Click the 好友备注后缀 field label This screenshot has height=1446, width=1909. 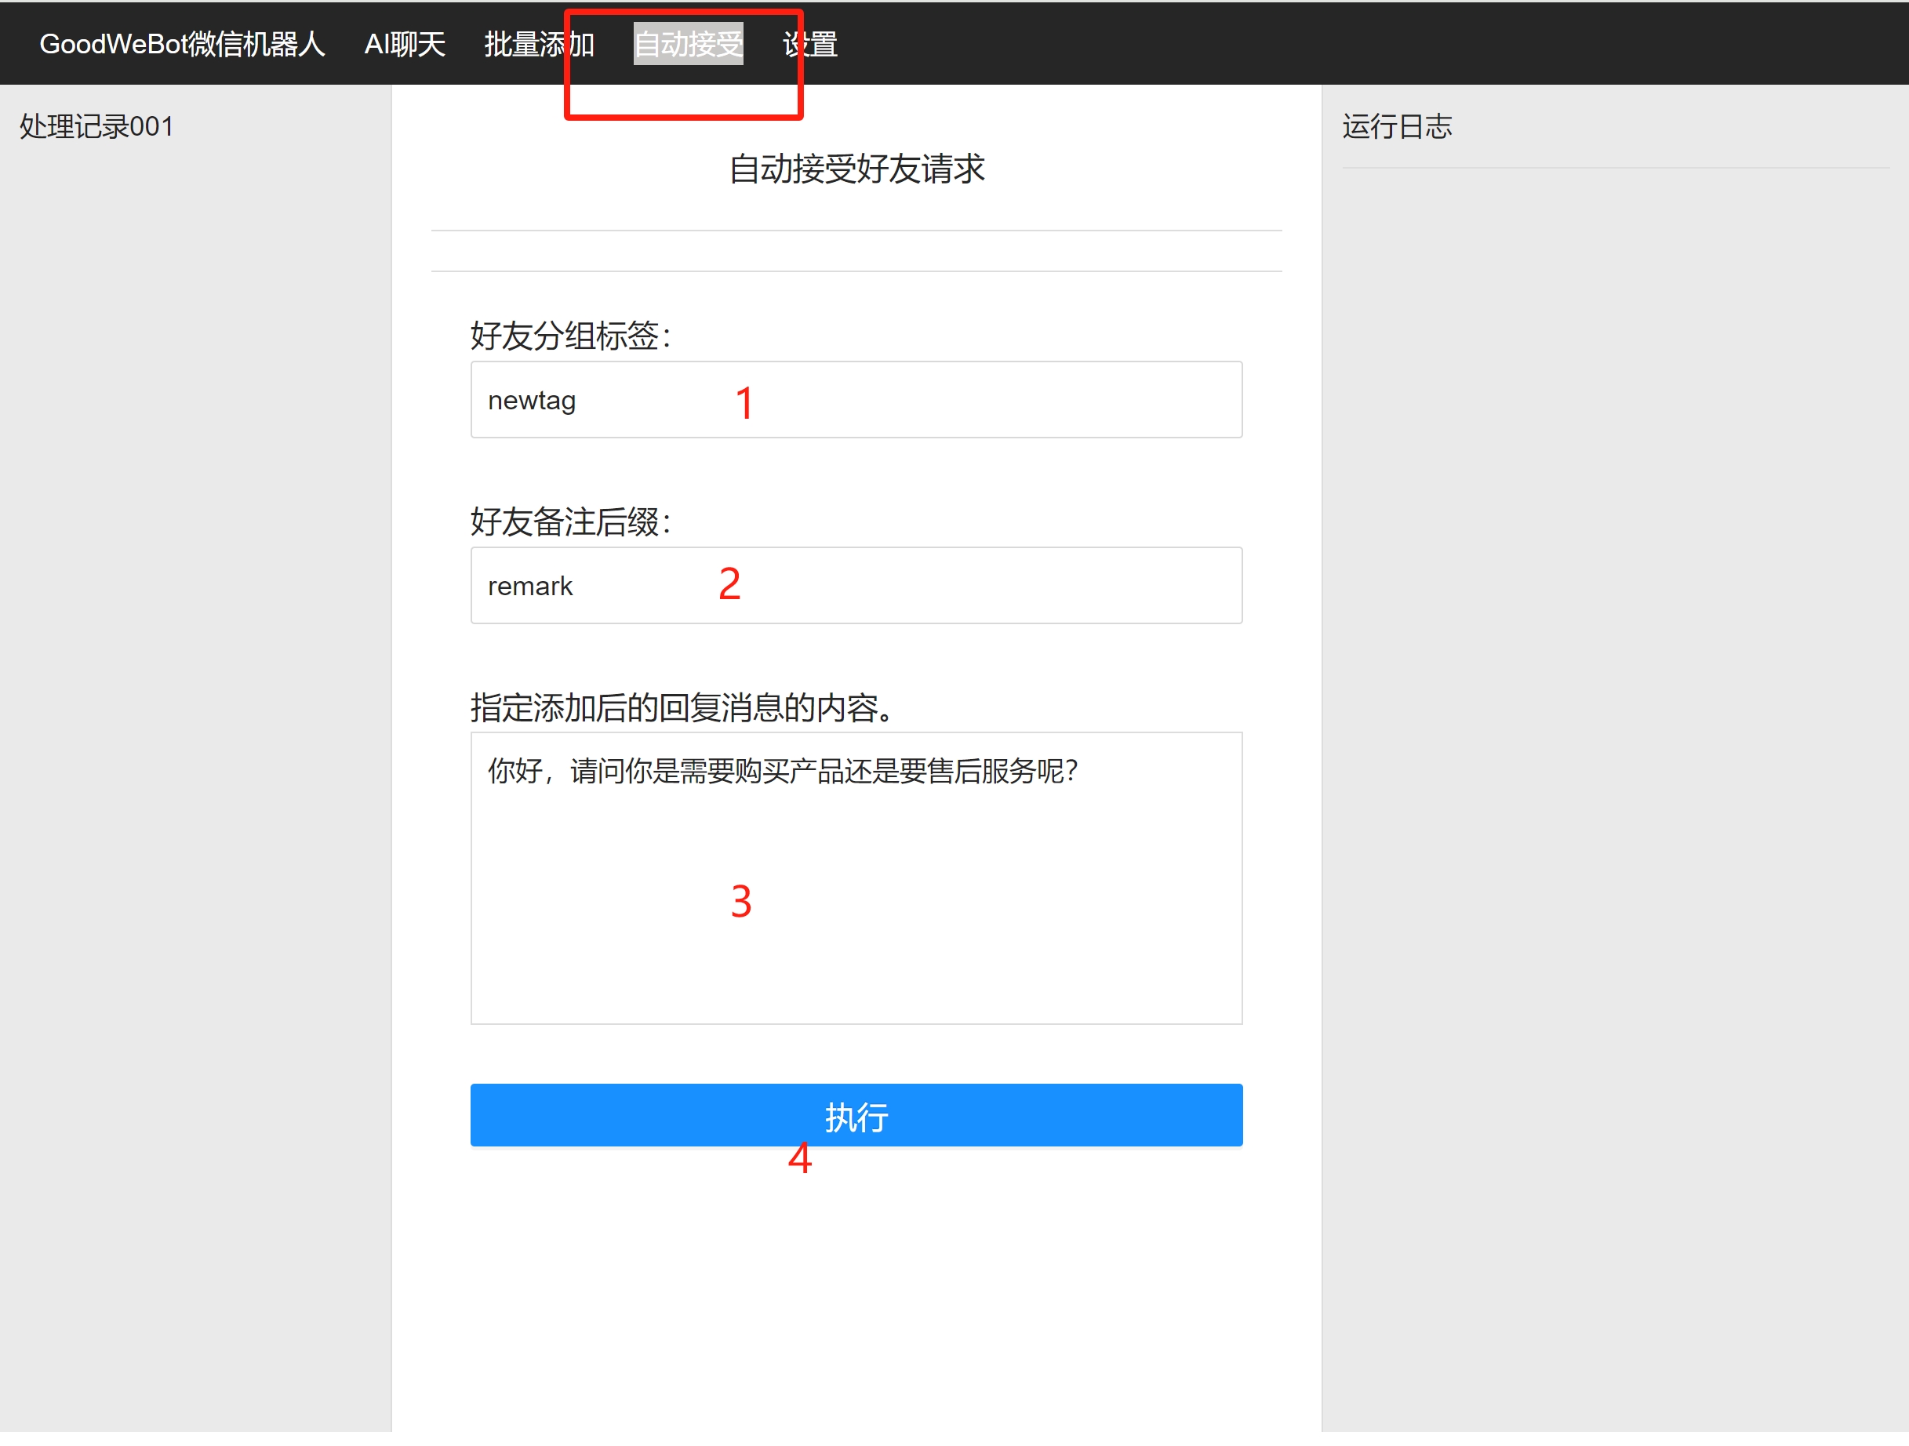[x=570, y=522]
